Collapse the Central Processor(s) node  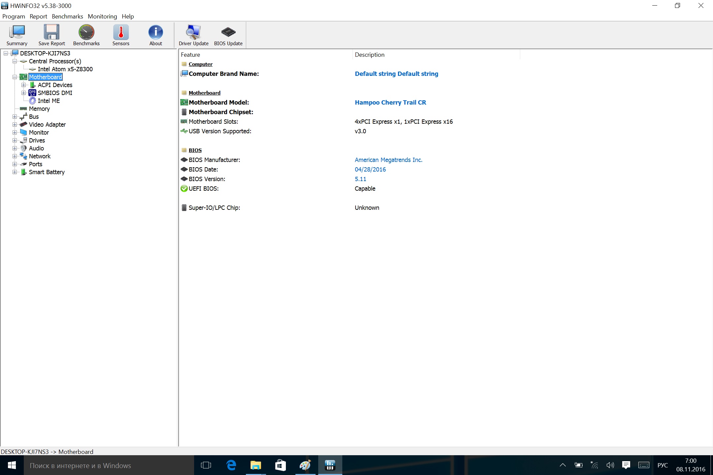click(15, 61)
